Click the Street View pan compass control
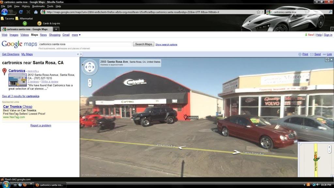Screen dimensions: 334x188 tap(90, 67)
